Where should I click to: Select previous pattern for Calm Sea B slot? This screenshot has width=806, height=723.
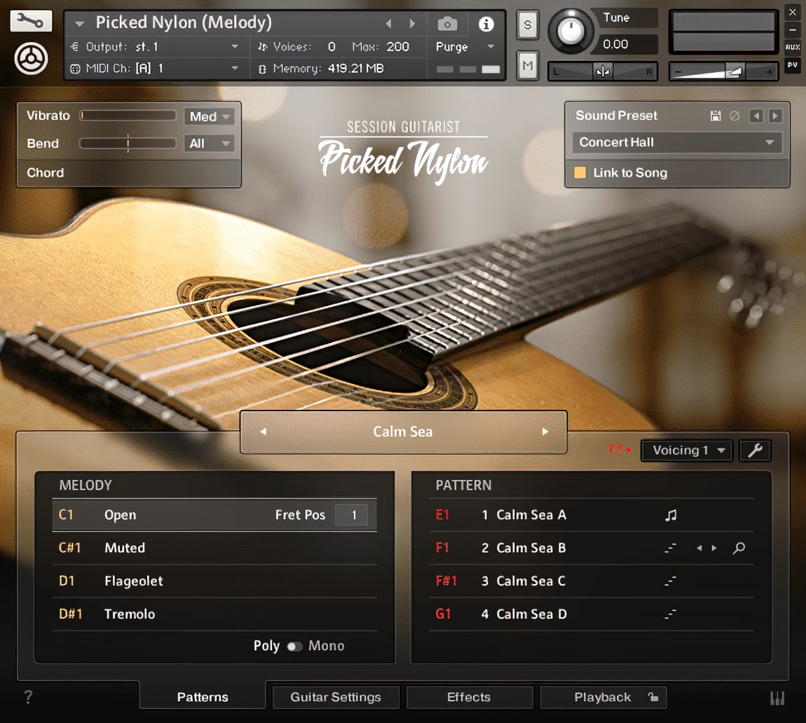(x=699, y=549)
